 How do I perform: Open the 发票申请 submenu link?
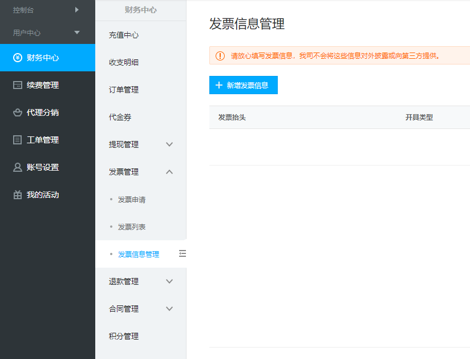132,200
